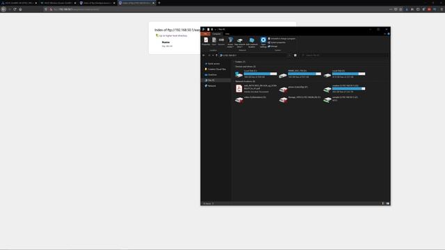Switch to the View ribbon tab

pyautogui.click(x=227, y=34)
